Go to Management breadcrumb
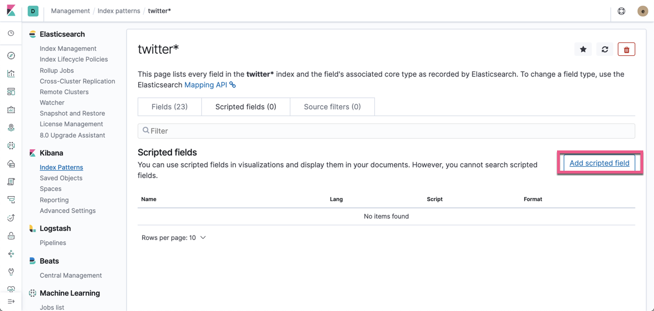The width and height of the screenshot is (654, 311). coord(70,11)
